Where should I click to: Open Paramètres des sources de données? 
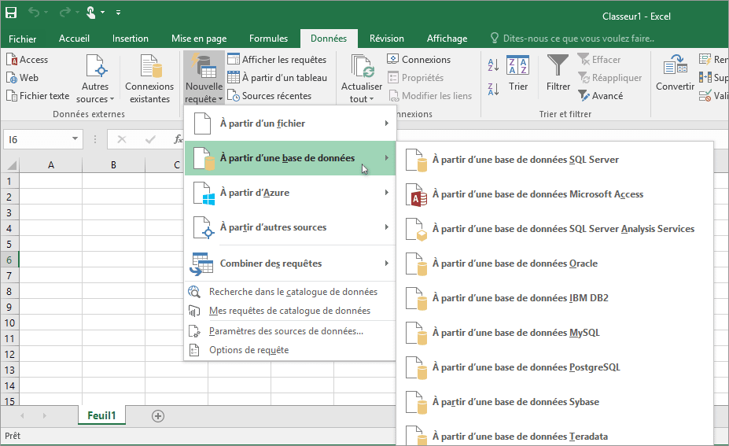pos(290,331)
